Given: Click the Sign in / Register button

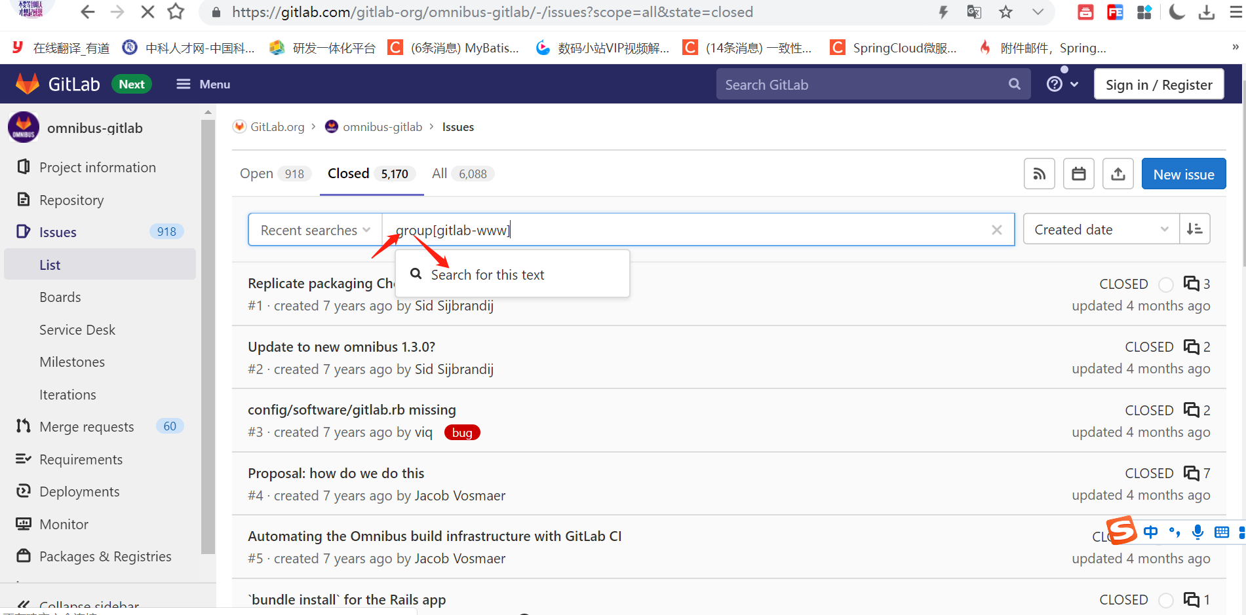Looking at the screenshot, I should click(1158, 84).
